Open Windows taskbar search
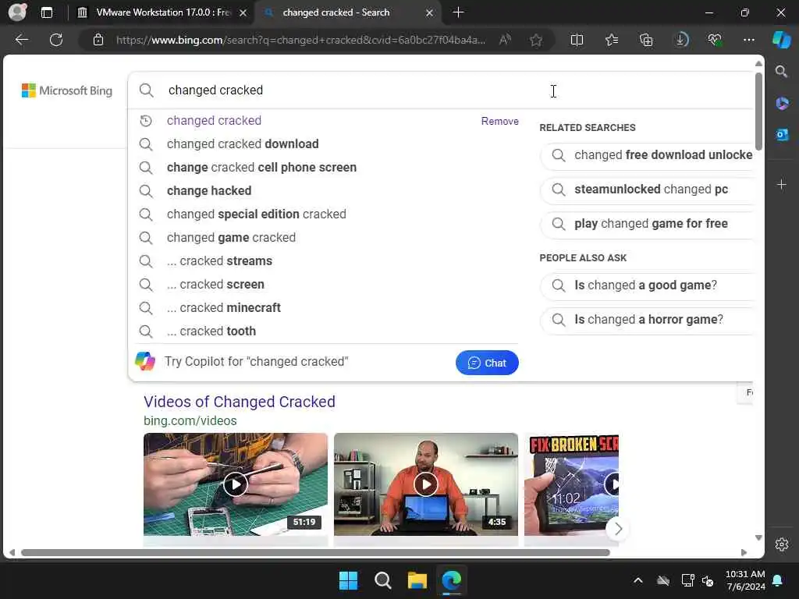 coord(382,580)
